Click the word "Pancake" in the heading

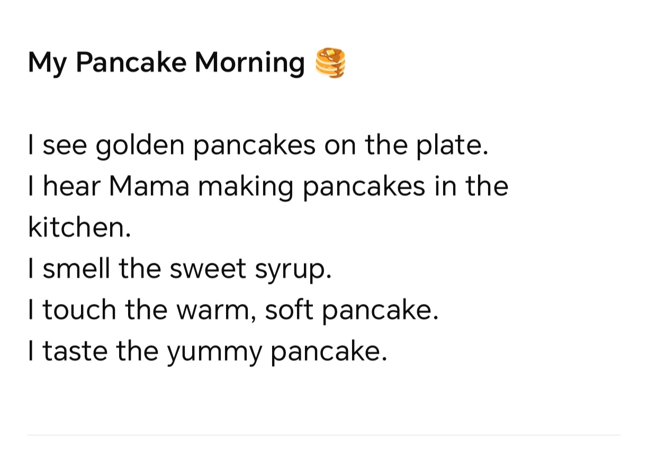coord(131,63)
